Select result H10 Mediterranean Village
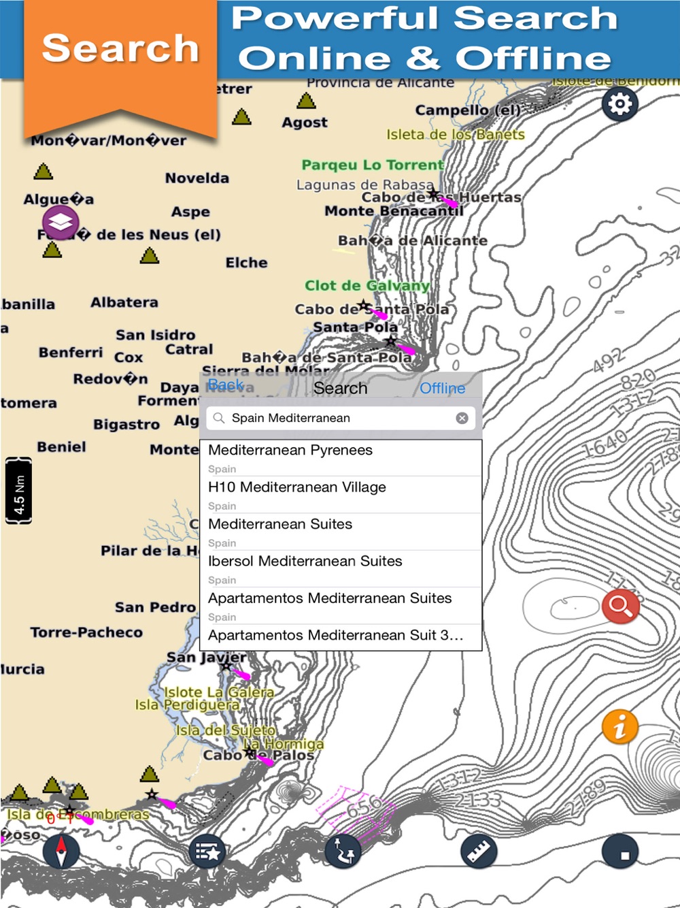Viewport: 680px width, 908px height. click(x=341, y=495)
